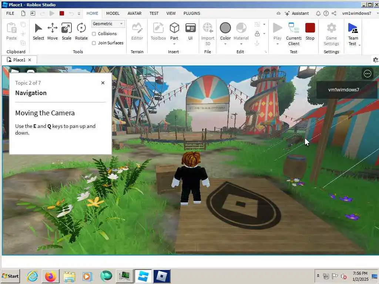Click the New file icon in quick access bar
Image resolution: width=379 pixels, height=284 pixels.
coord(23,13)
